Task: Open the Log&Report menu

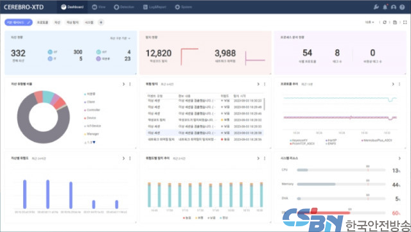Action: (155, 7)
